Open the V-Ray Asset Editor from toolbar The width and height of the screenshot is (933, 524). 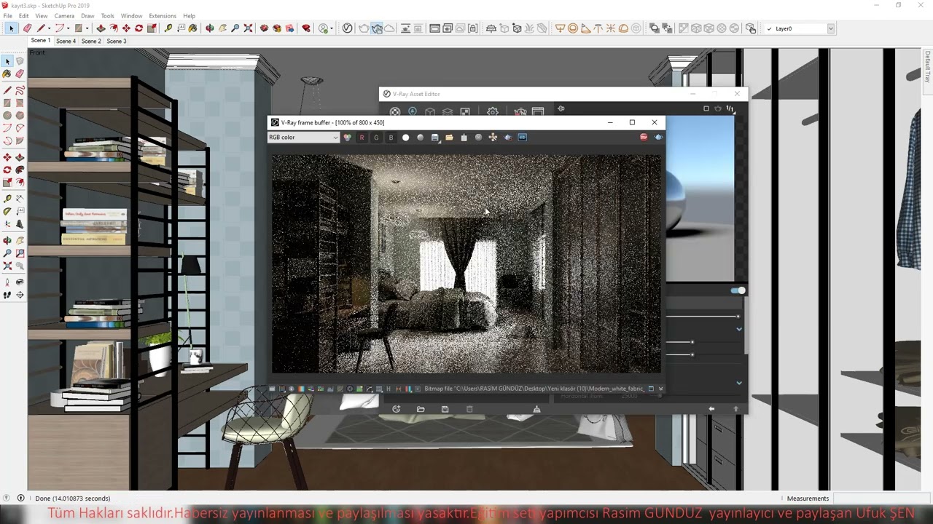347,28
